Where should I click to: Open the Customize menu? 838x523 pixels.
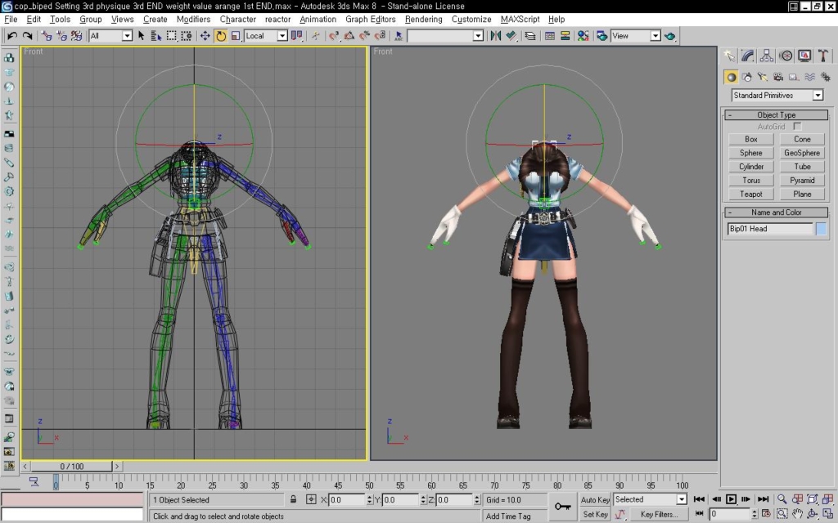coord(471,20)
